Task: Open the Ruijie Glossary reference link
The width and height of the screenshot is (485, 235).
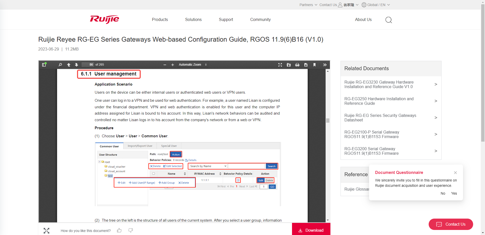Action: coord(357,189)
